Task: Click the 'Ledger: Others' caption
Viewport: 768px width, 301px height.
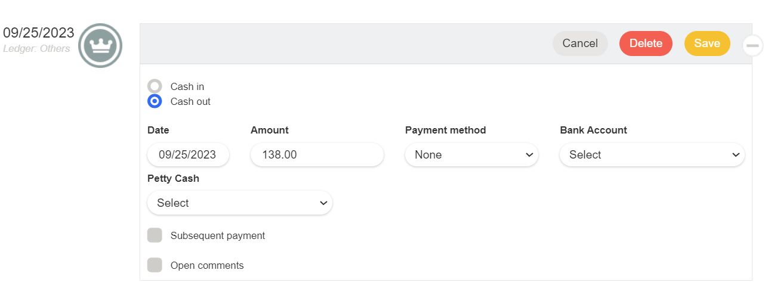Action: click(36, 49)
